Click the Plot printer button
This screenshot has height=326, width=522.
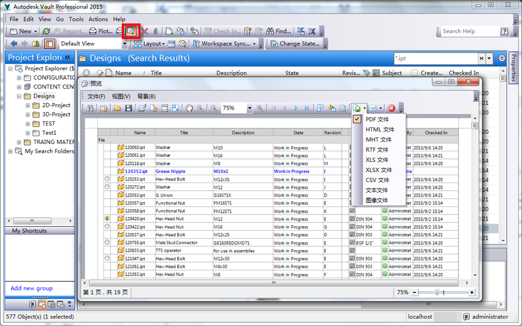[101, 31]
